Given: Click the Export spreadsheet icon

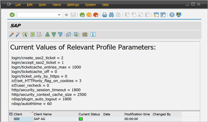Looking at the screenshot, I should [77, 35].
